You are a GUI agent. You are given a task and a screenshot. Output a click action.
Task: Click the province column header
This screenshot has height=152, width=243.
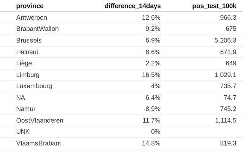[x=30, y=6]
